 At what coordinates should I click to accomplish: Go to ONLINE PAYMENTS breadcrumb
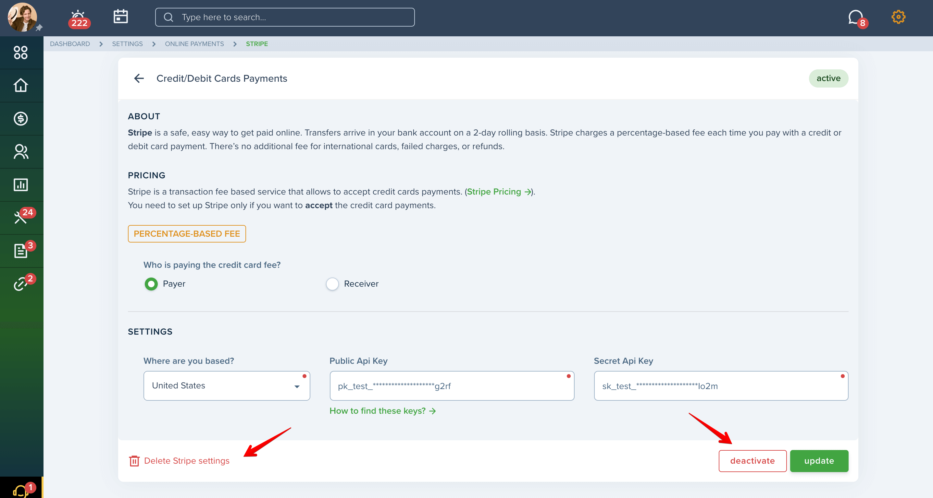point(194,44)
